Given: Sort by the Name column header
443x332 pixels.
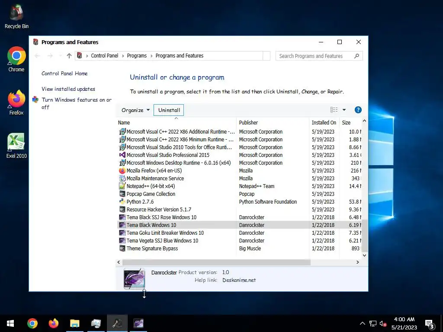Looking at the screenshot, I should click(x=177, y=122).
